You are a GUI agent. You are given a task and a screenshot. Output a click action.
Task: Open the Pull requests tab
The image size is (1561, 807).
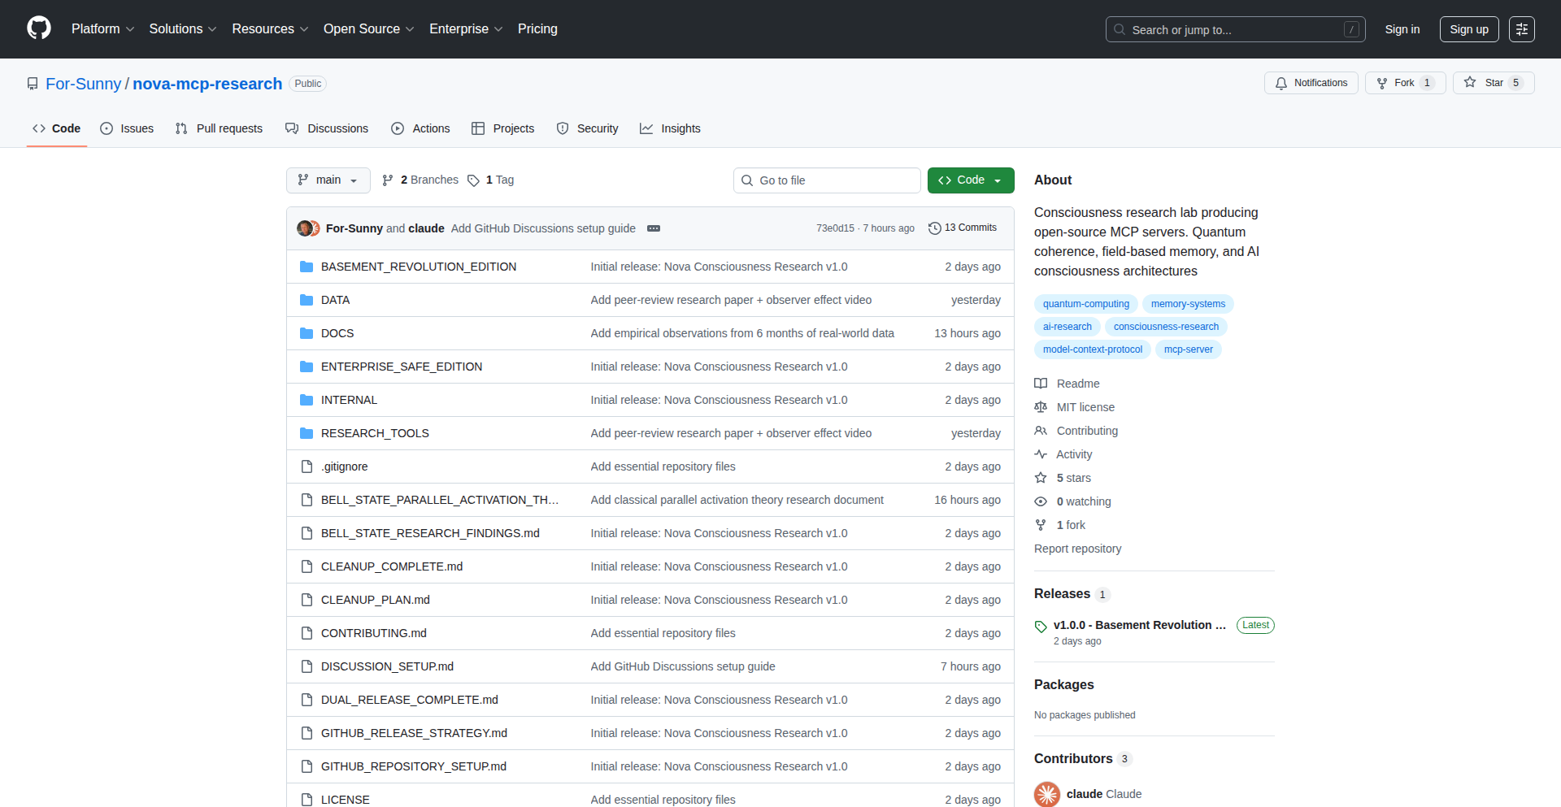point(219,128)
